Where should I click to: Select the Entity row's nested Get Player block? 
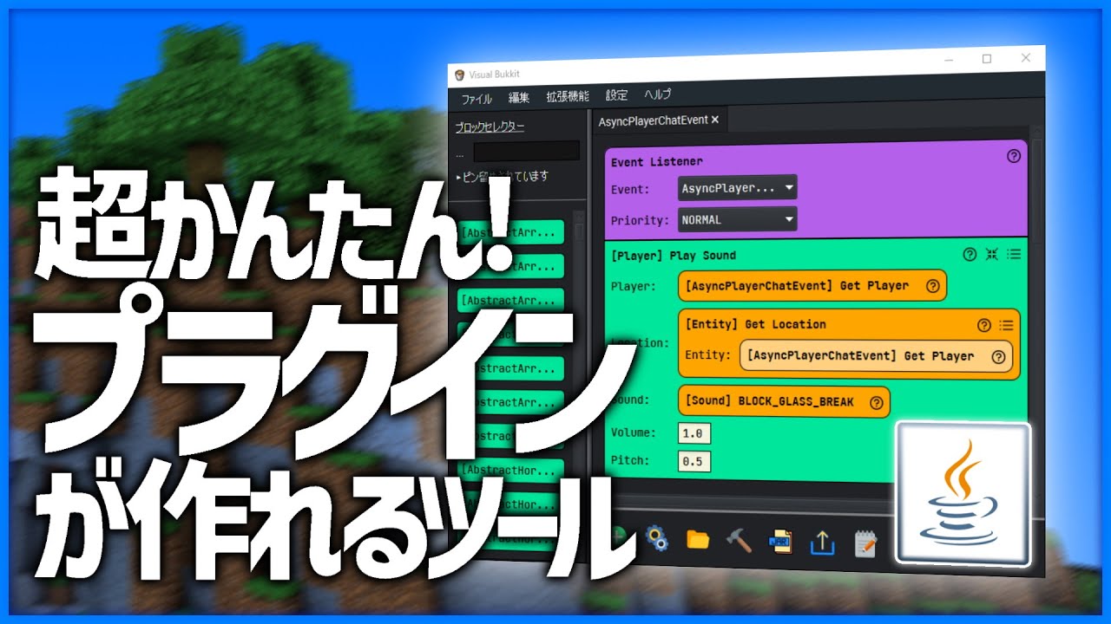[x=876, y=356]
